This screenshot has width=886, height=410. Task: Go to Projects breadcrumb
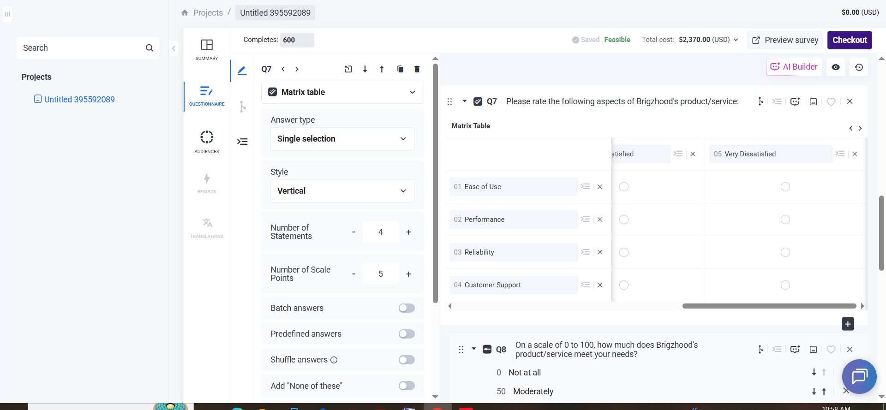(x=208, y=13)
